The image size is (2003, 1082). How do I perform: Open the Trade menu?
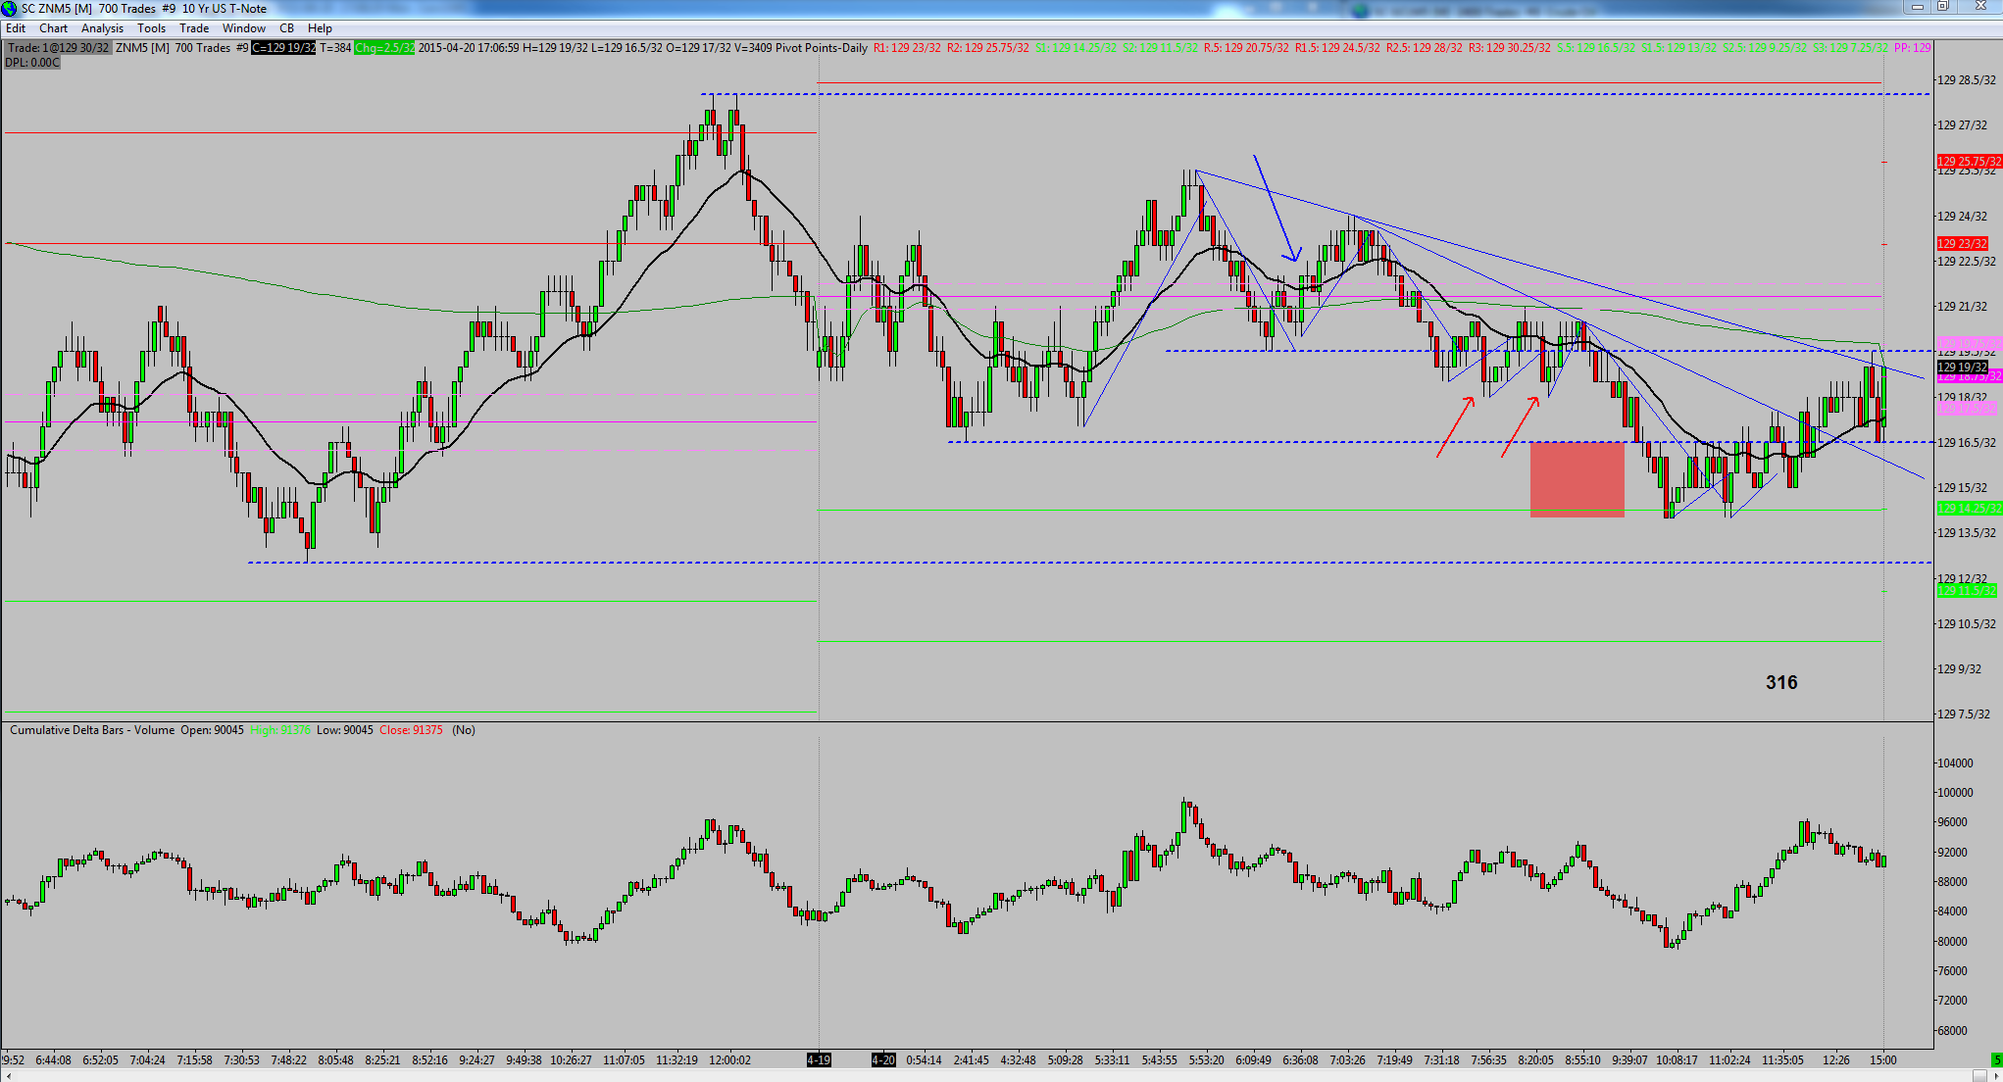point(194,28)
